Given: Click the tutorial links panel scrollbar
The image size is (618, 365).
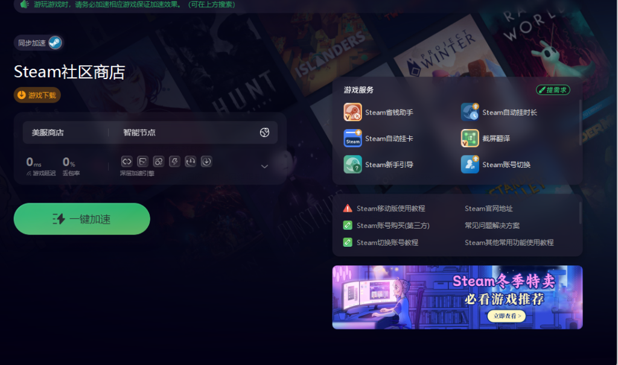Looking at the screenshot, I should 580,213.
